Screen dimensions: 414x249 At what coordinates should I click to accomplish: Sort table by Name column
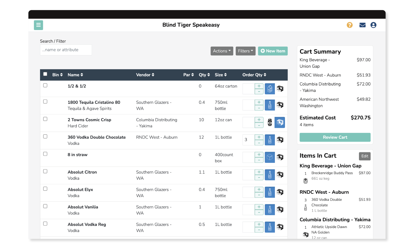pos(75,75)
